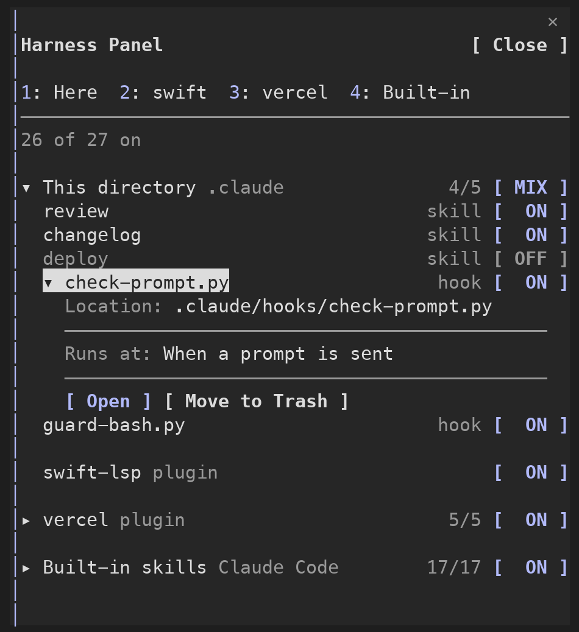Switch to the '4: Built-in' tab

[x=410, y=93]
